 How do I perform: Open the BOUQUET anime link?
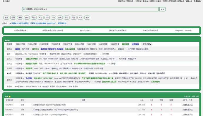tap(34, 73)
